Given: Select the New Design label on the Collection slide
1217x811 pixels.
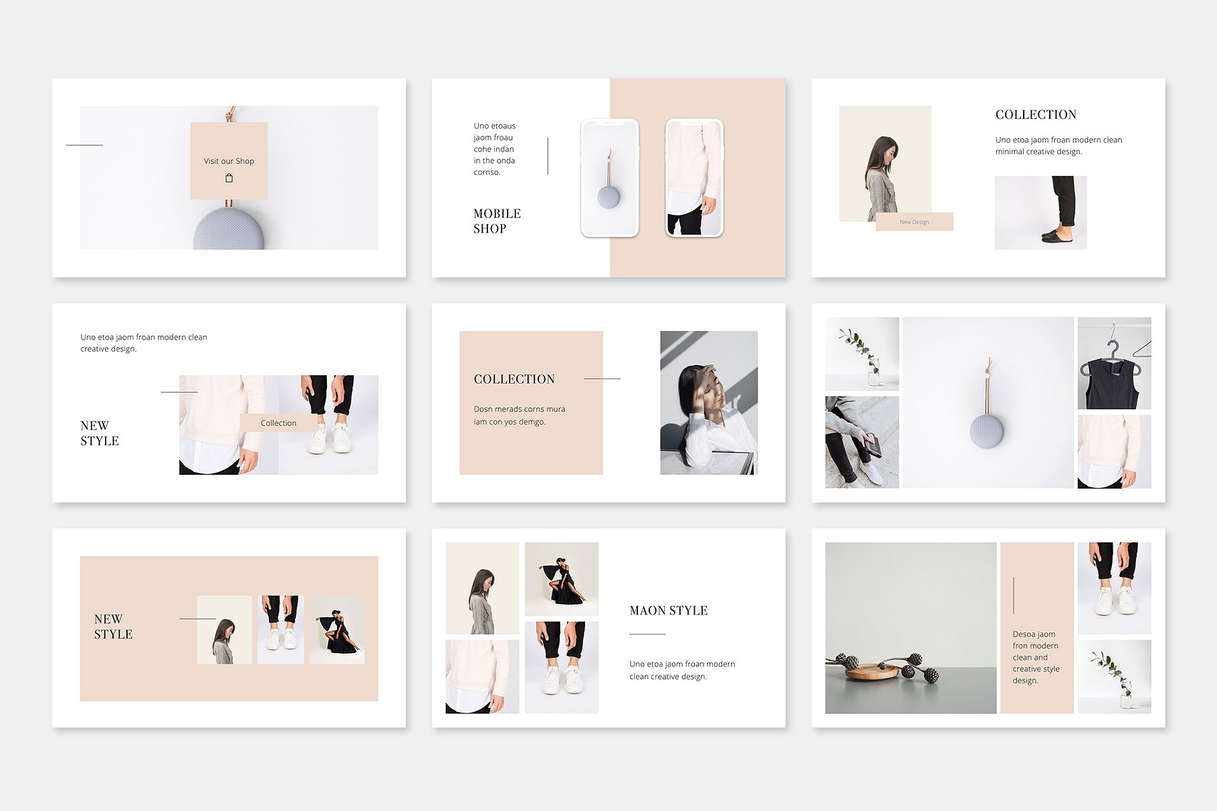Looking at the screenshot, I should coord(915,221).
